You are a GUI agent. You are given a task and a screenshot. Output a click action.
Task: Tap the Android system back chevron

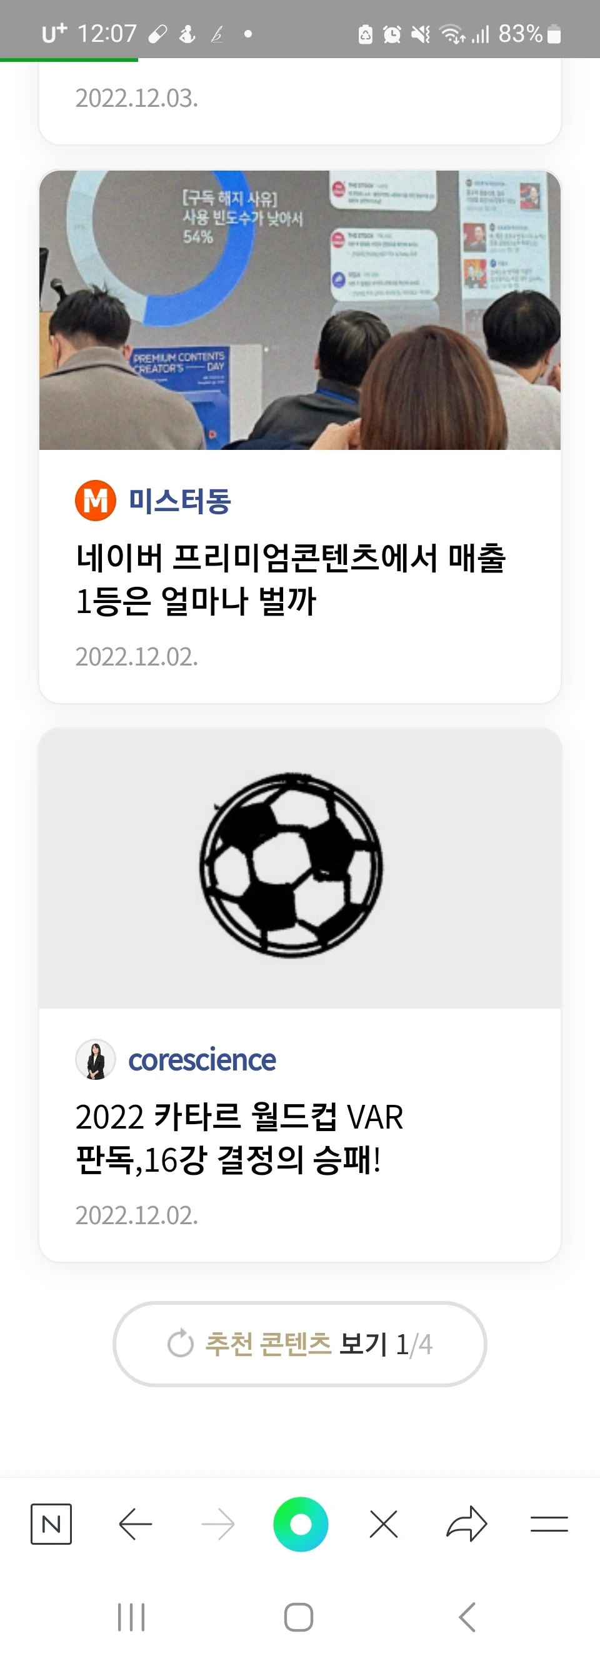pos(467,1617)
